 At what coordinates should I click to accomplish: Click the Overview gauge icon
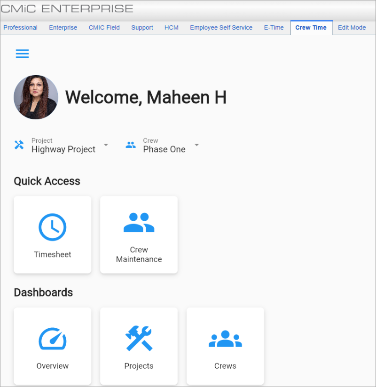pyautogui.click(x=52, y=339)
